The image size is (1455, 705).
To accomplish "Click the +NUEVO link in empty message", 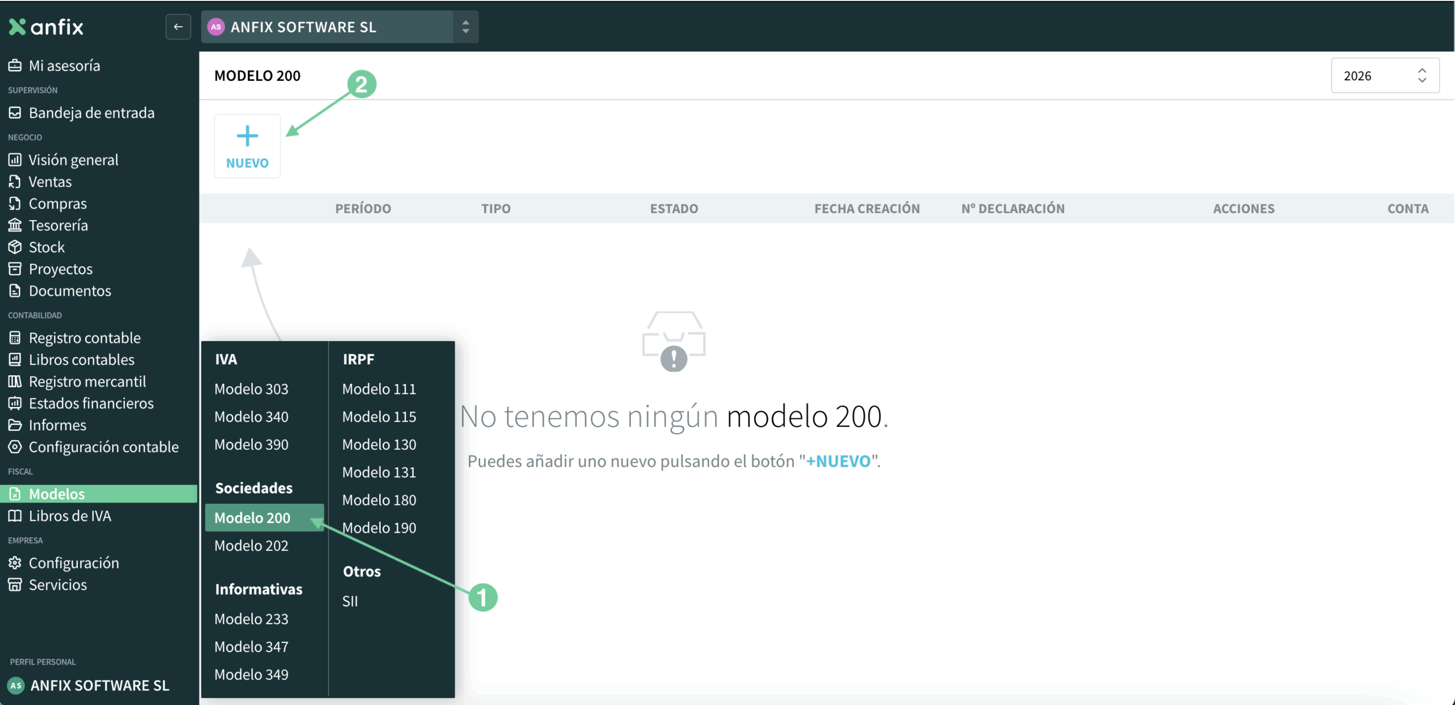I will tap(838, 461).
